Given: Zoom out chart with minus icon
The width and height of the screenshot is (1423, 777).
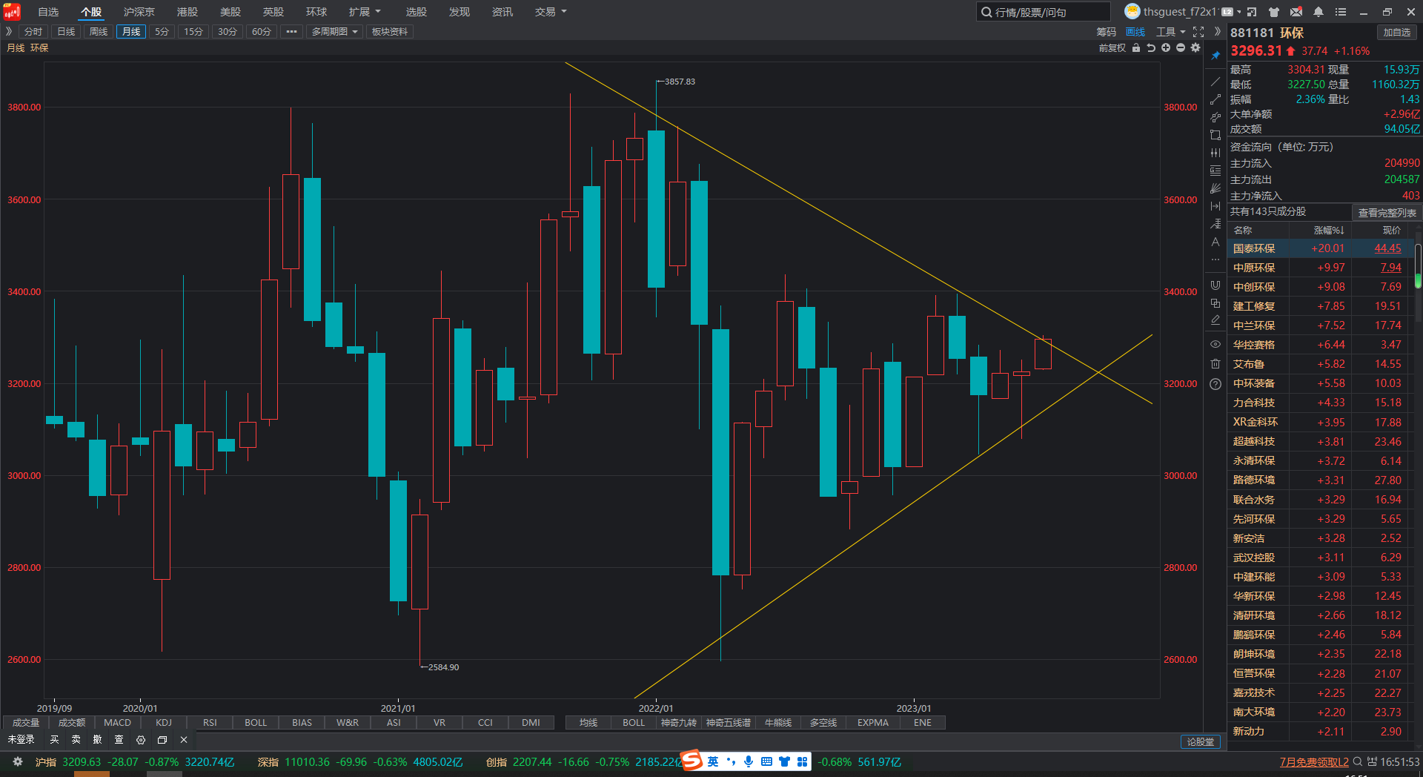Looking at the screenshot, I should click(x=1181, y=47).
